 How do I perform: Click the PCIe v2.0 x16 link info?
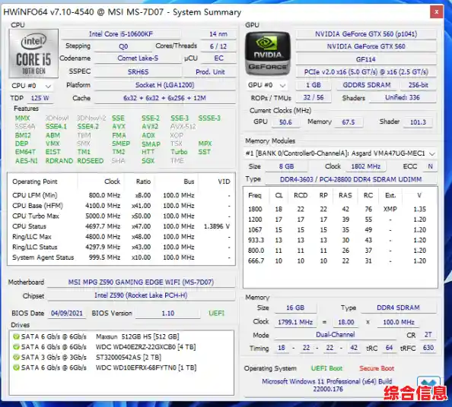click(366, 72)
